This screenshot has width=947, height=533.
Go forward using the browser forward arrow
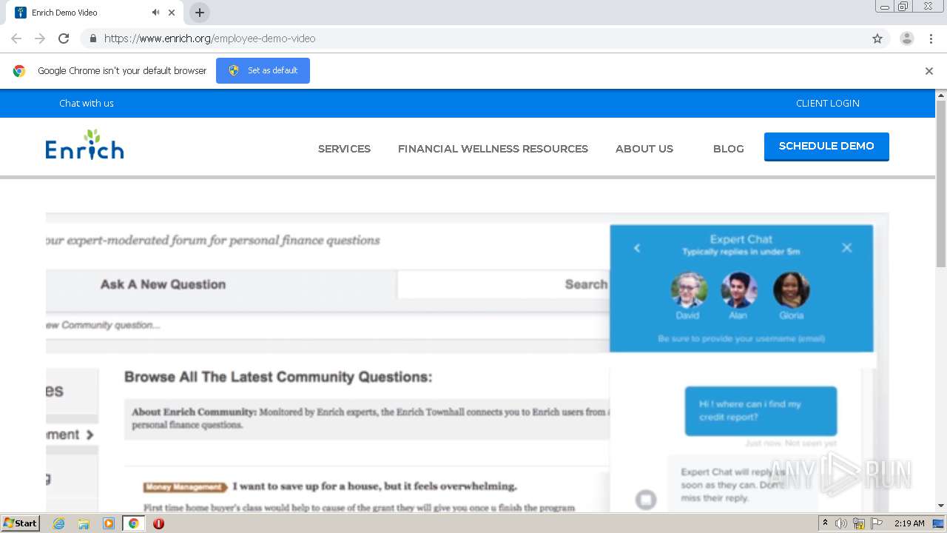pyautogui.click(x=40, y=38)
